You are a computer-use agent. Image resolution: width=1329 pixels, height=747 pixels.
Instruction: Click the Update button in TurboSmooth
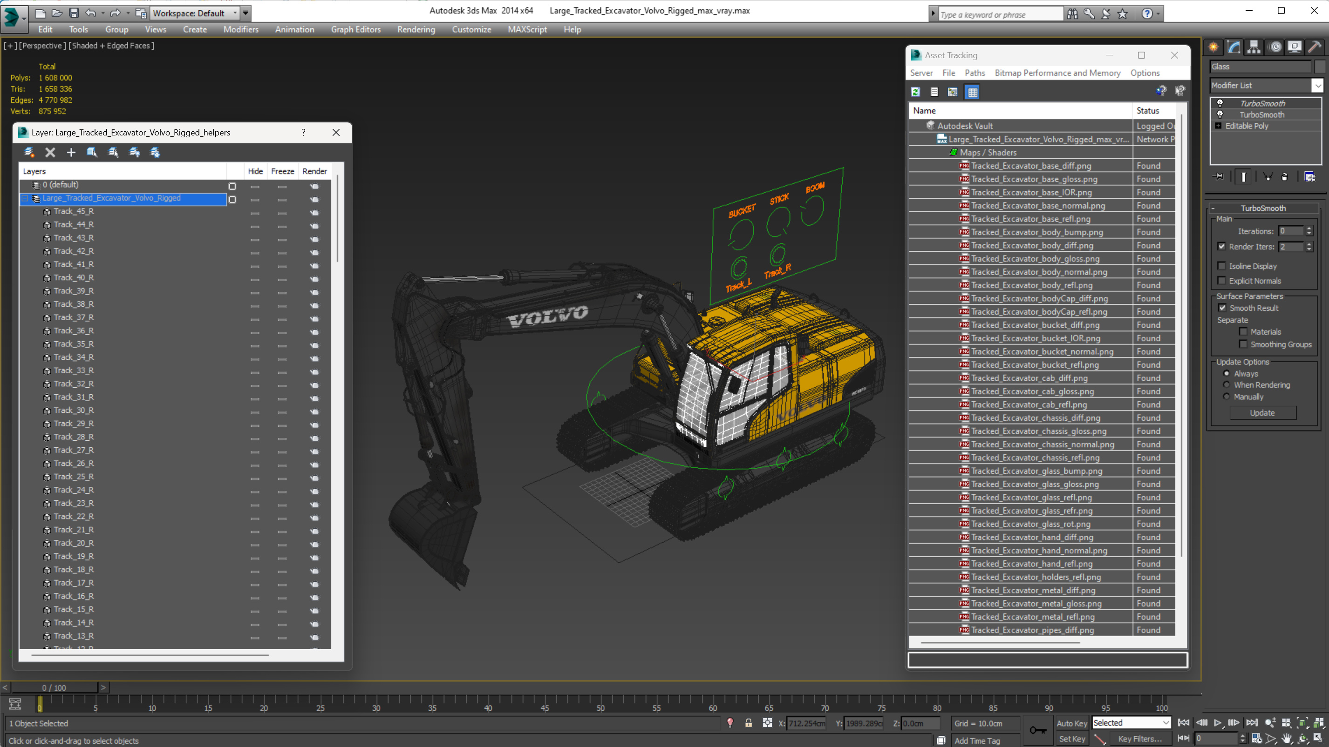1262,412
